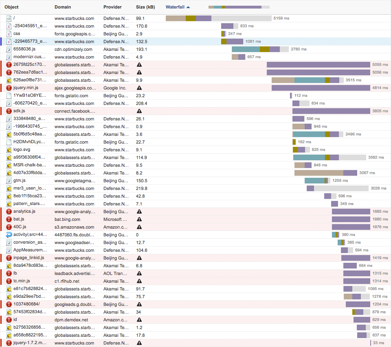Click the redirect arrow icon for activityi row
391x347 pixels.
click(x=9, y=235)
